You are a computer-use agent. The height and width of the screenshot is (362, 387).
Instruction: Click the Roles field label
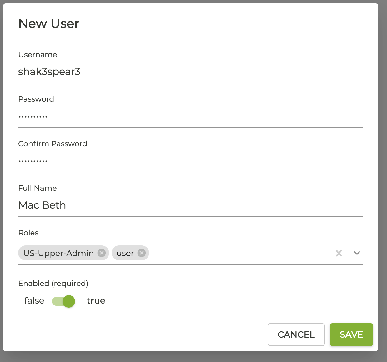click(x=28, y=233)
